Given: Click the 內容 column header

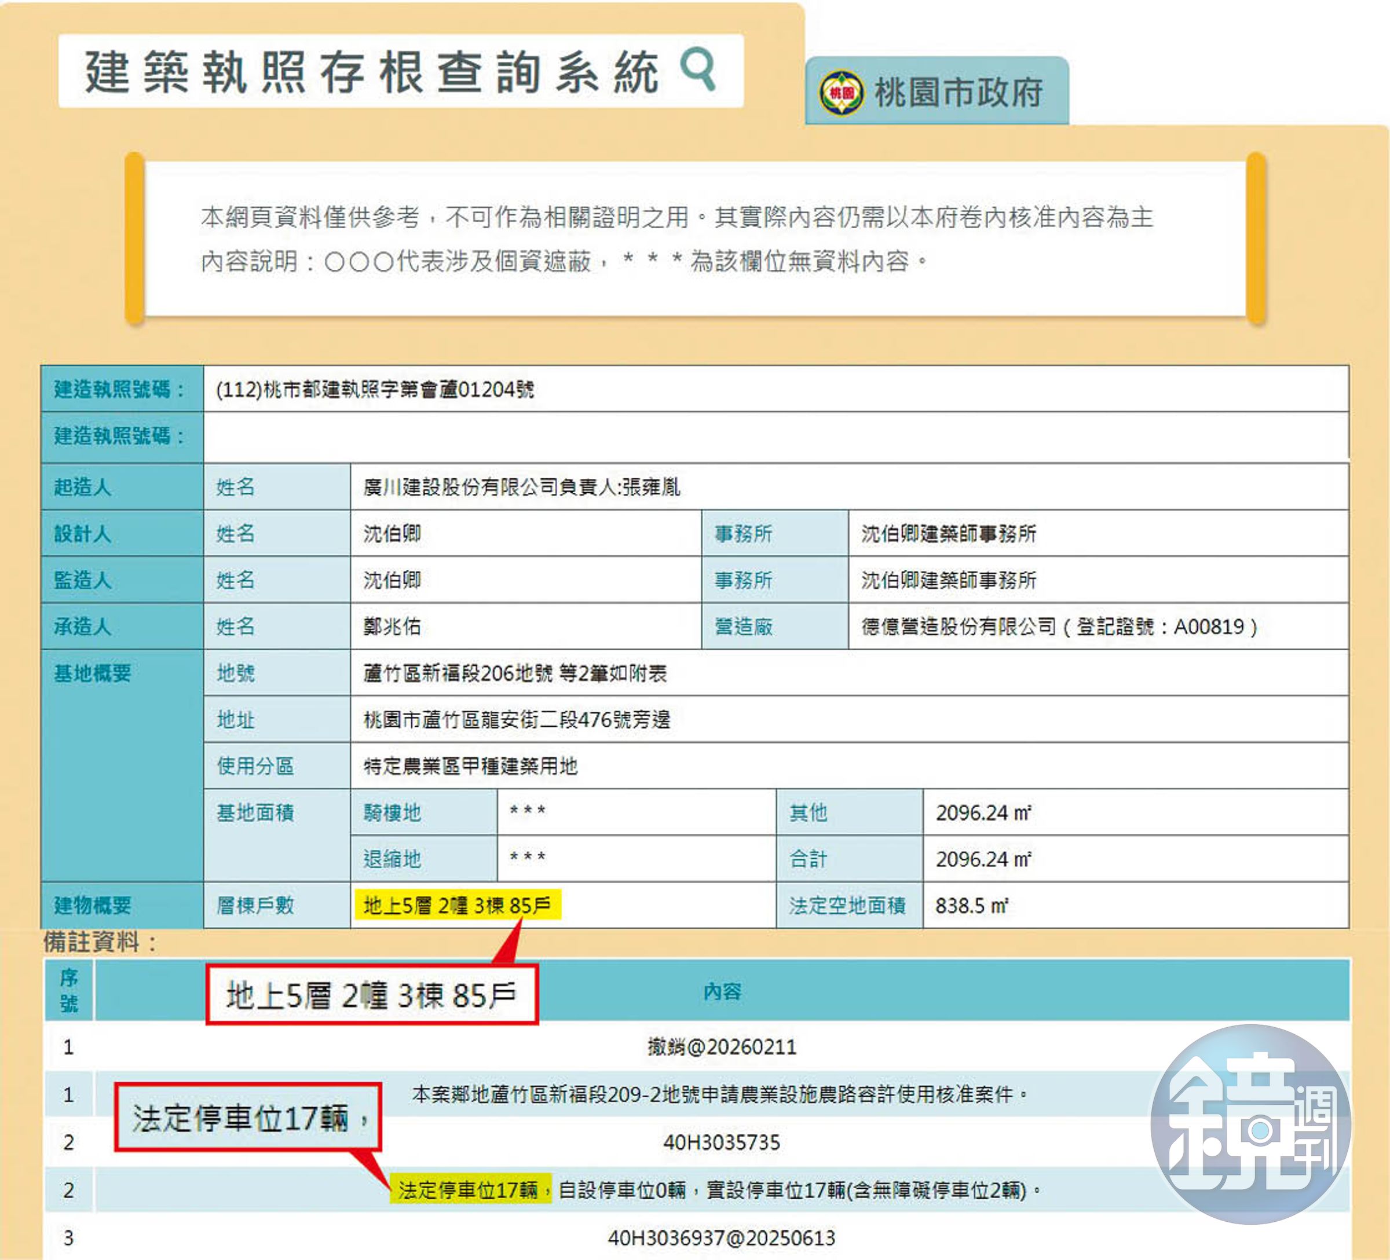Looking at the screenshot, I should tap(722, 991).
